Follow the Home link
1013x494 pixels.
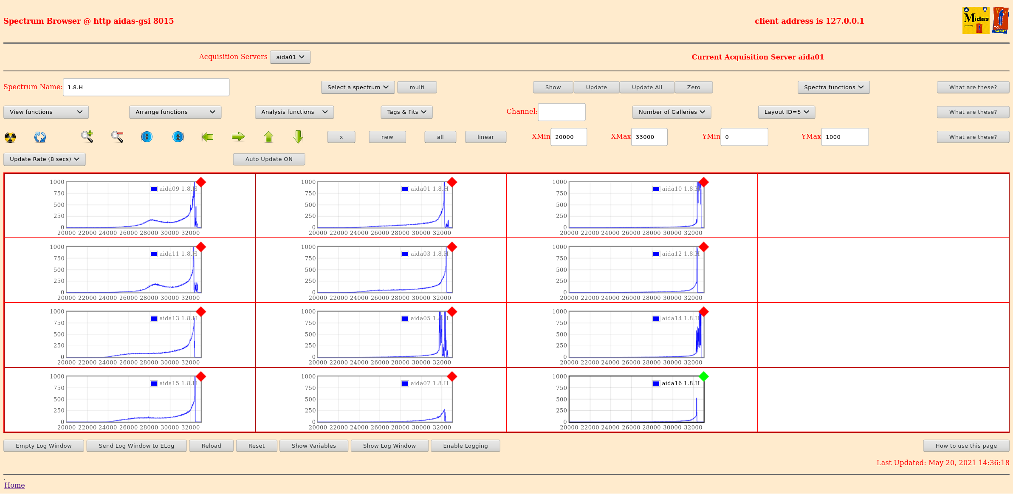tap(14, 485)
